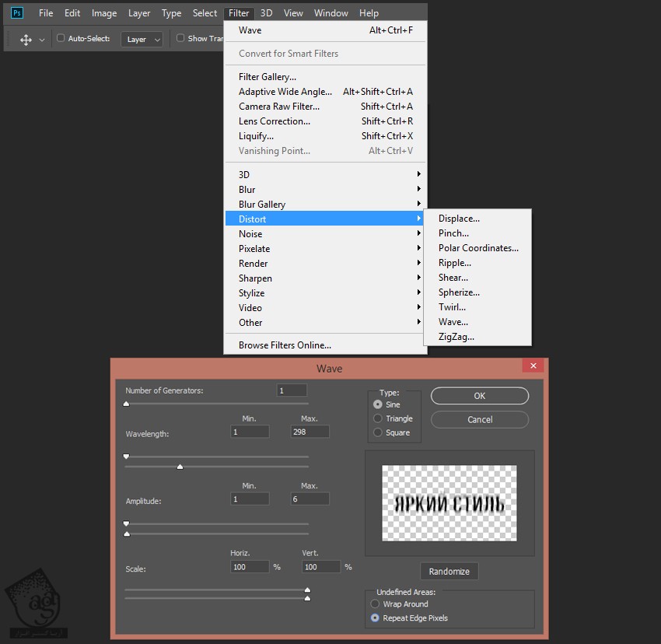Choose Square wave type radio button
Screen dimensions: 661x644
[x=378, y=432]
